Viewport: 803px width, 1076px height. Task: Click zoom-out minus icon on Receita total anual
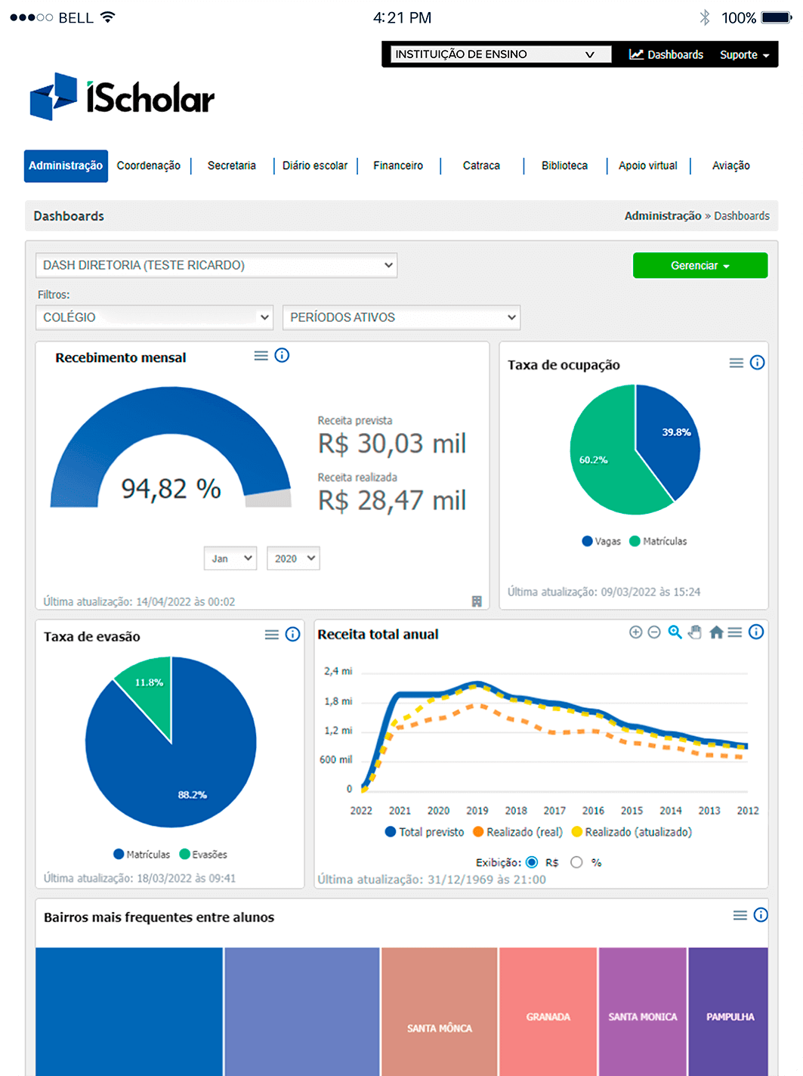click(654, 632)
